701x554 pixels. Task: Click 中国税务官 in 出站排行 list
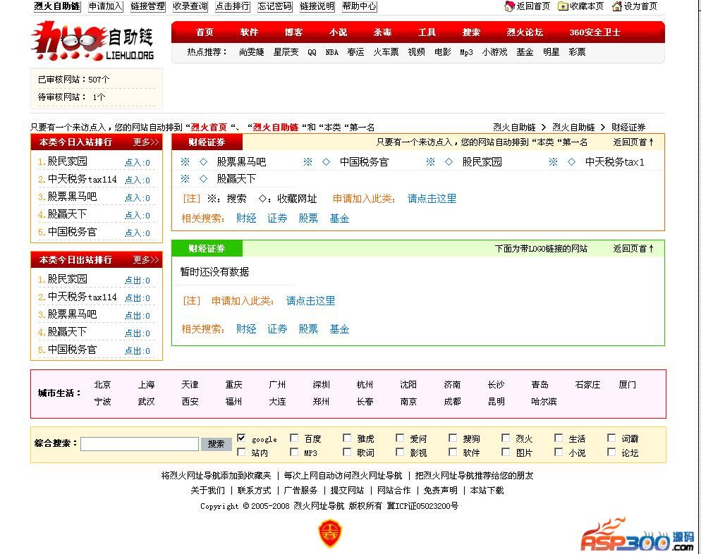click(x=72, y=350)
